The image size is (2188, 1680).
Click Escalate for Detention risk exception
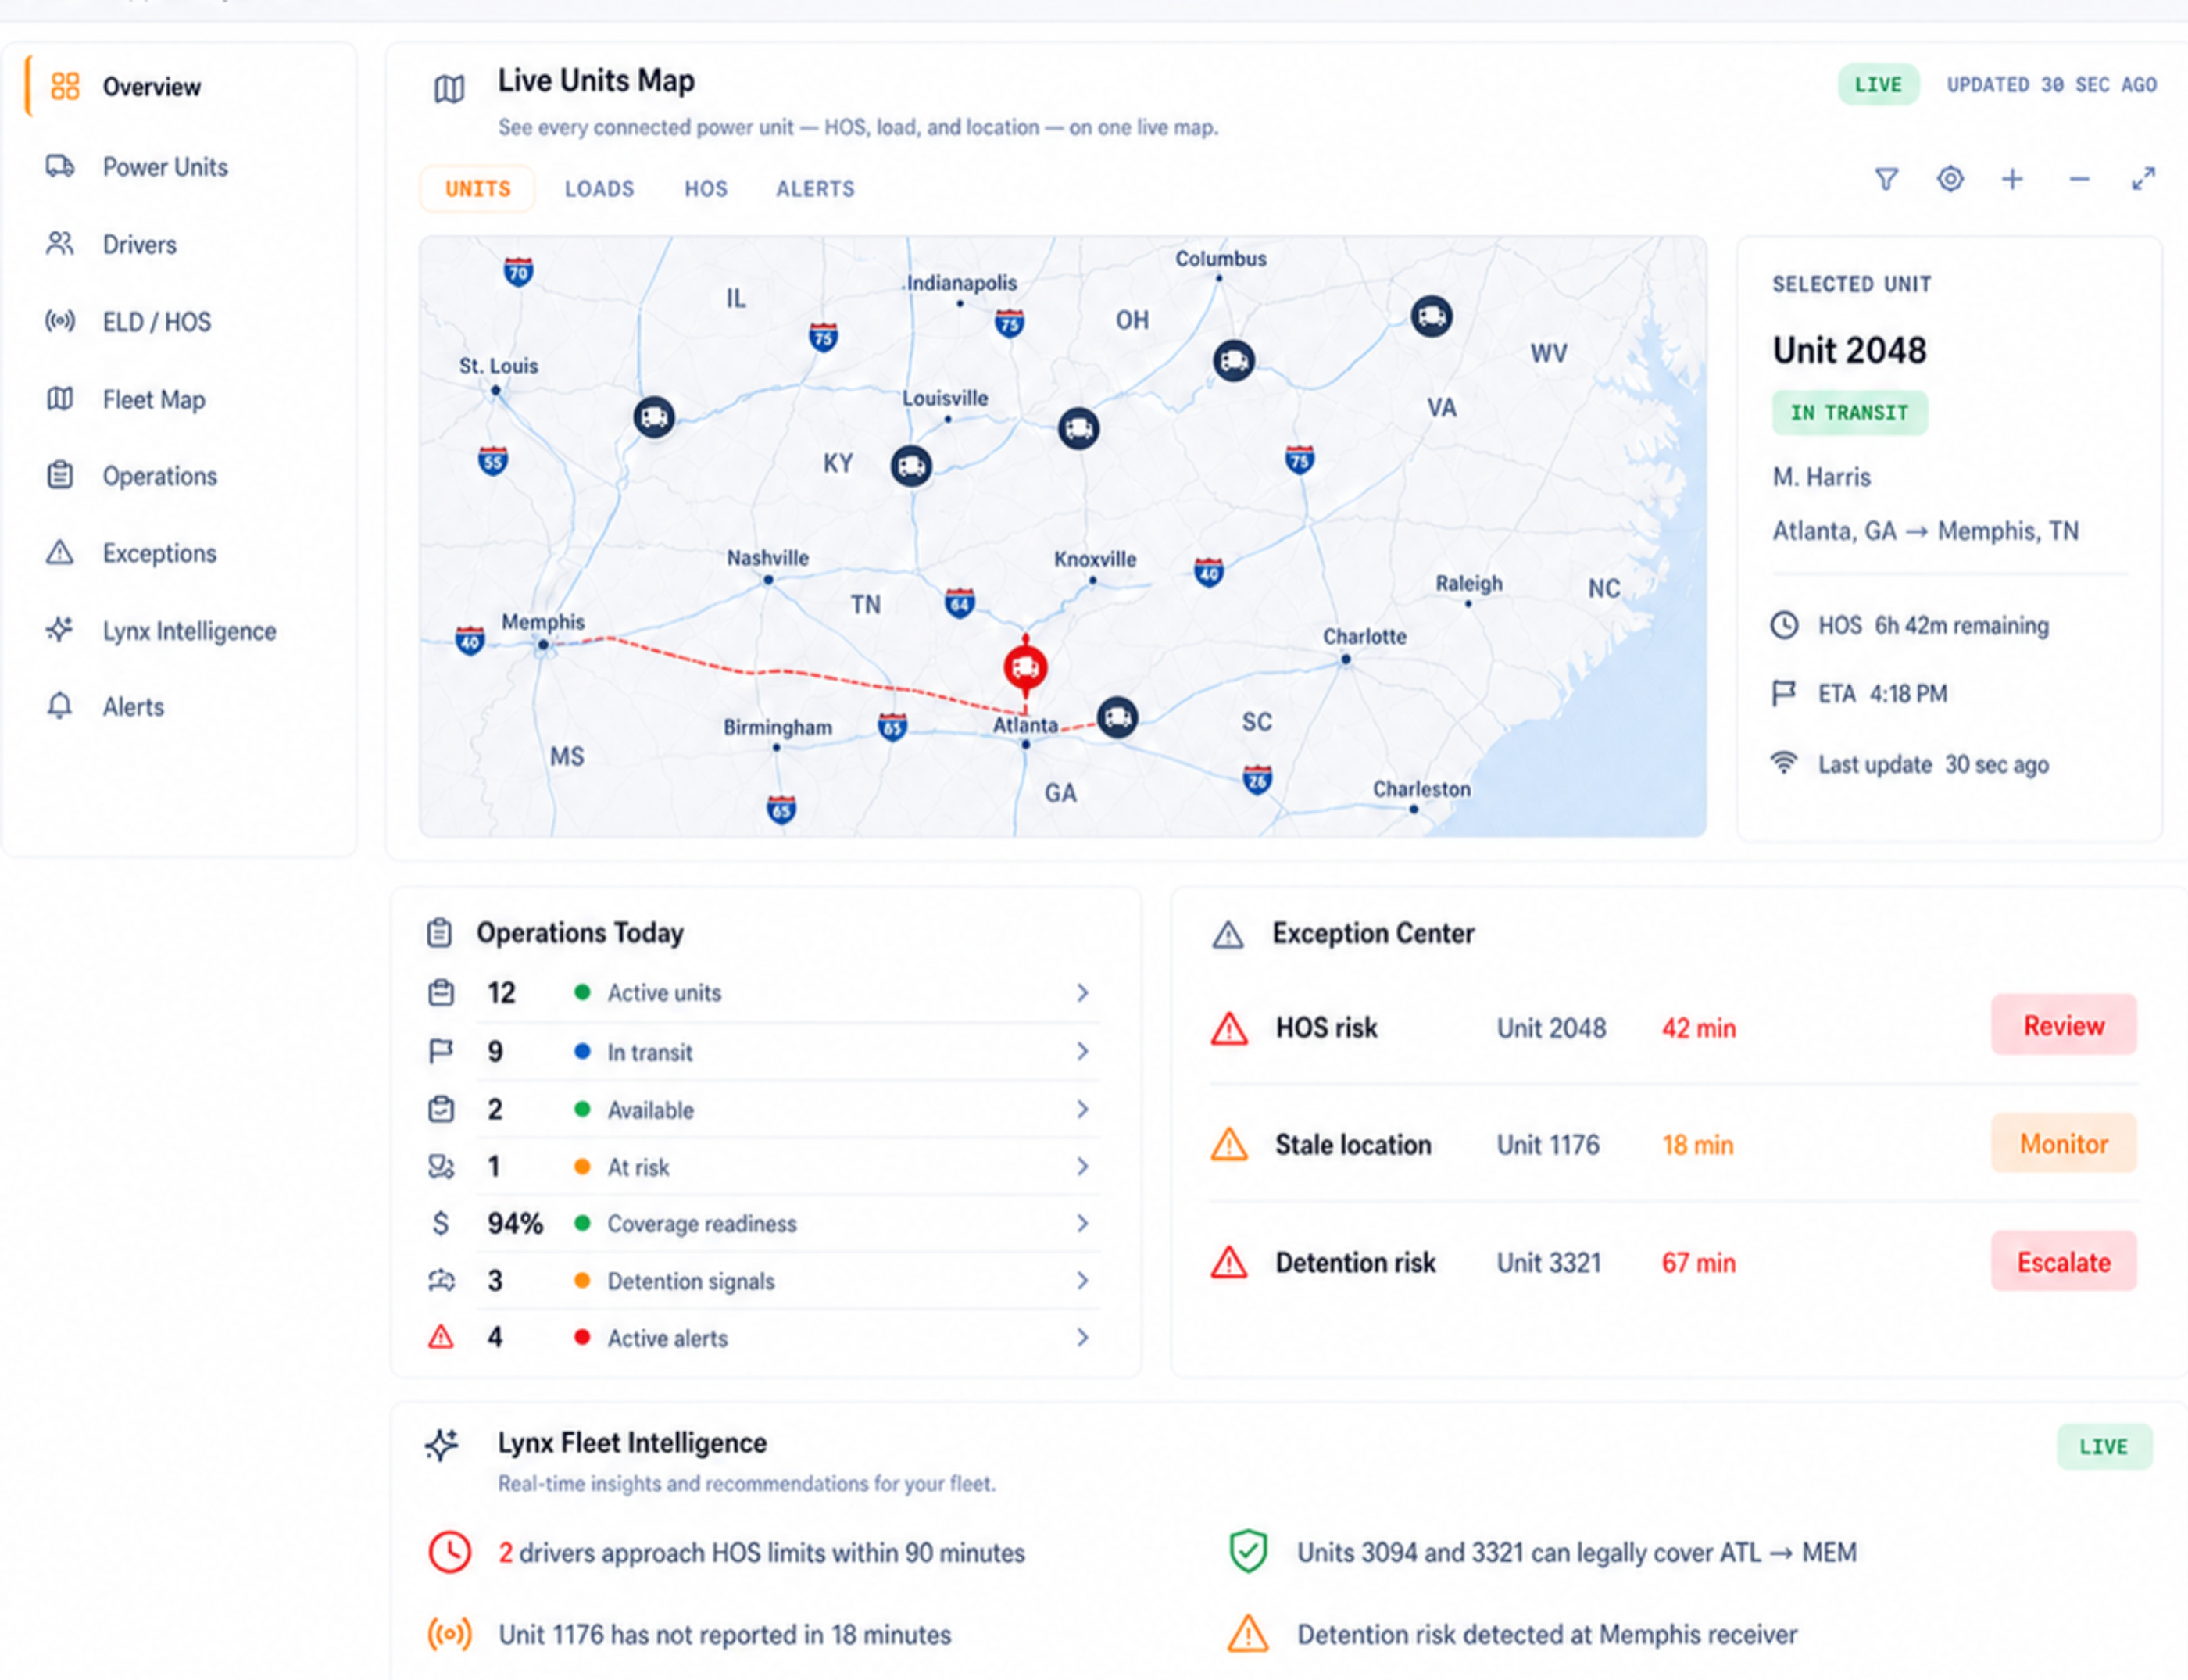[x=2064, y=1262]
